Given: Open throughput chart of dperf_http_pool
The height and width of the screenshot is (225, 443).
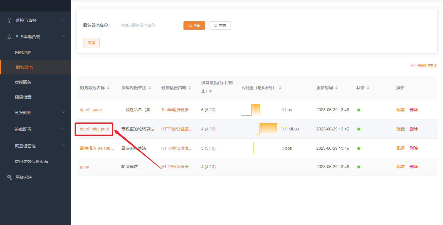Looking at the screenshot, I should (266, 129).
